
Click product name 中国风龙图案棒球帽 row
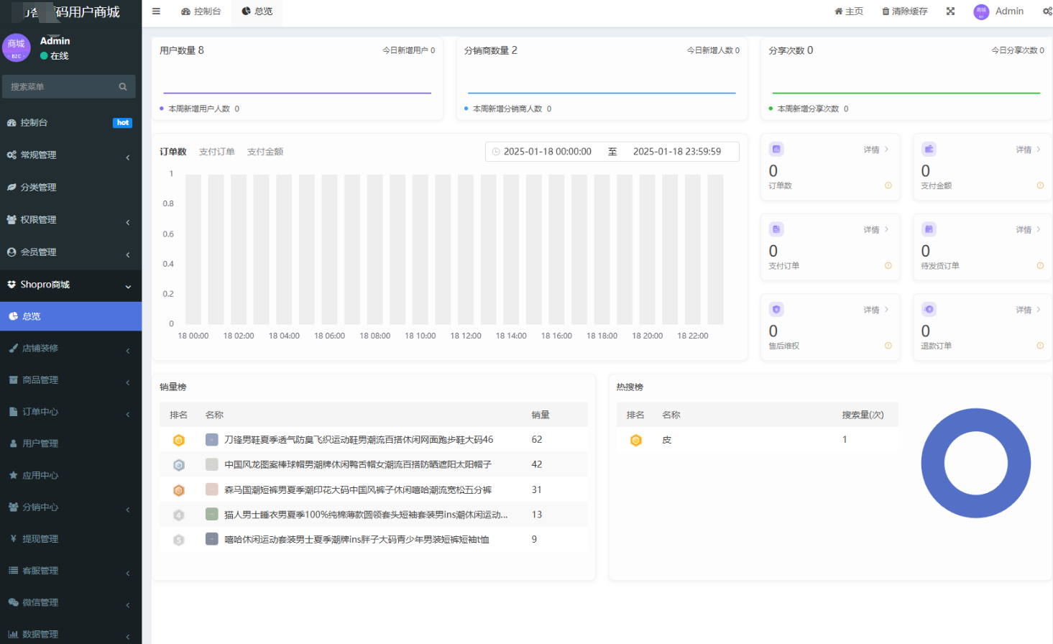click(358, 465)
